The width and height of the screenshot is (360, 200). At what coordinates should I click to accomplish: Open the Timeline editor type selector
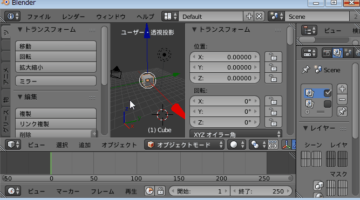[x=12, y=191]
